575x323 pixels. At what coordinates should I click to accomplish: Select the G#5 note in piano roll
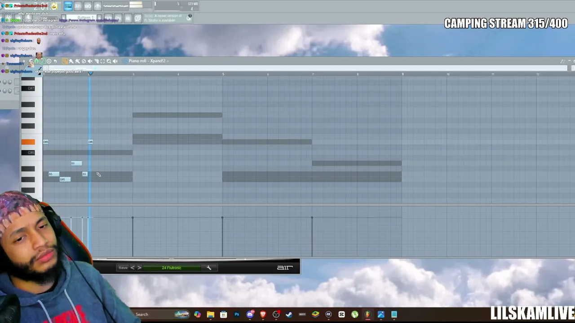tap(65, 179)
